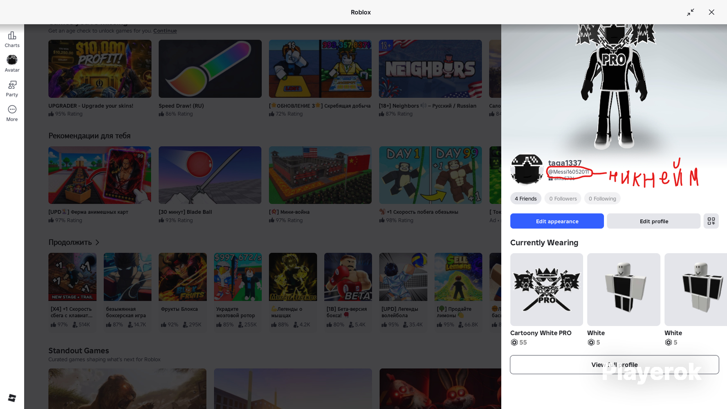This screenshot has height=409, width=727.
Task: Open Украдите мозговой ротор thumbnail
Action: pos(238,277)
